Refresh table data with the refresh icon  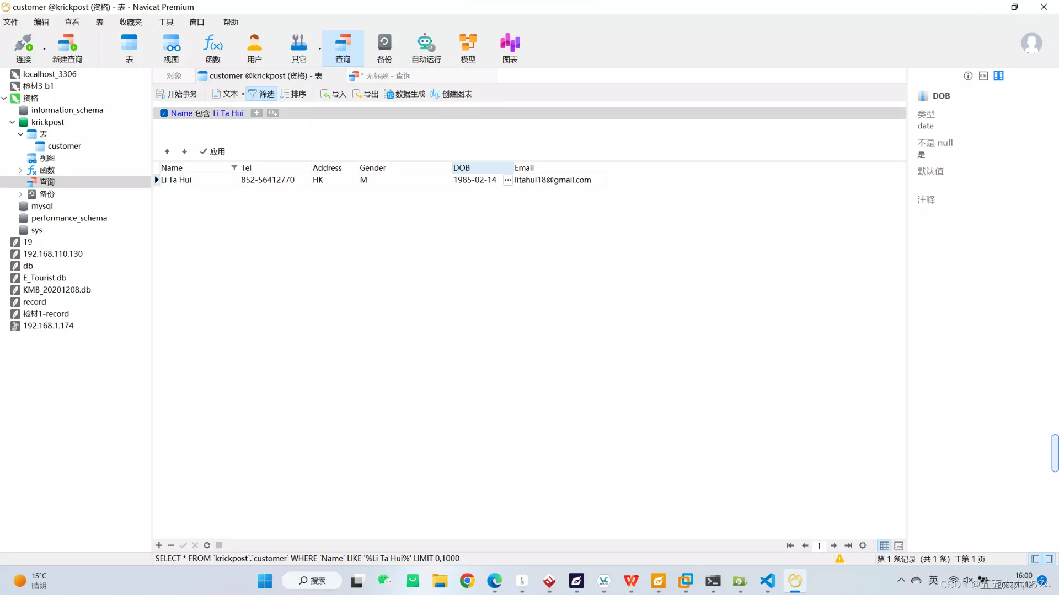coord(207,545)
